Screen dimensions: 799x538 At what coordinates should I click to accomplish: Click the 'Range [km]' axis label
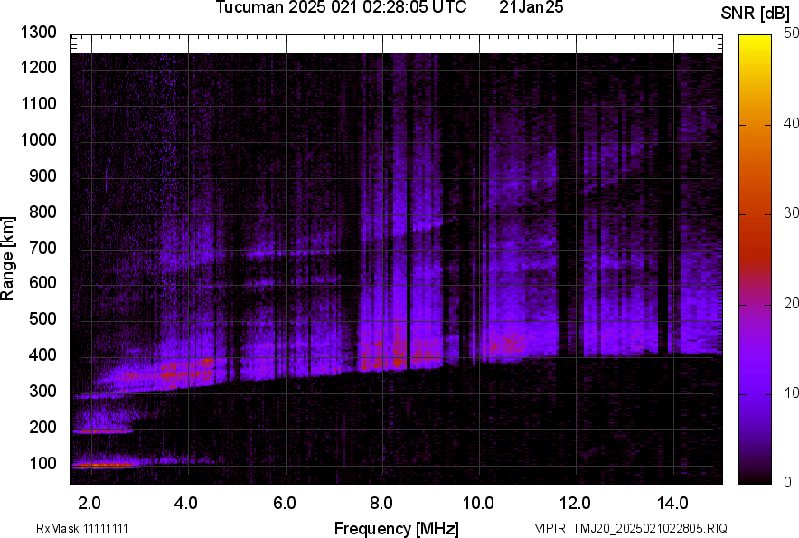pos(7,259)
